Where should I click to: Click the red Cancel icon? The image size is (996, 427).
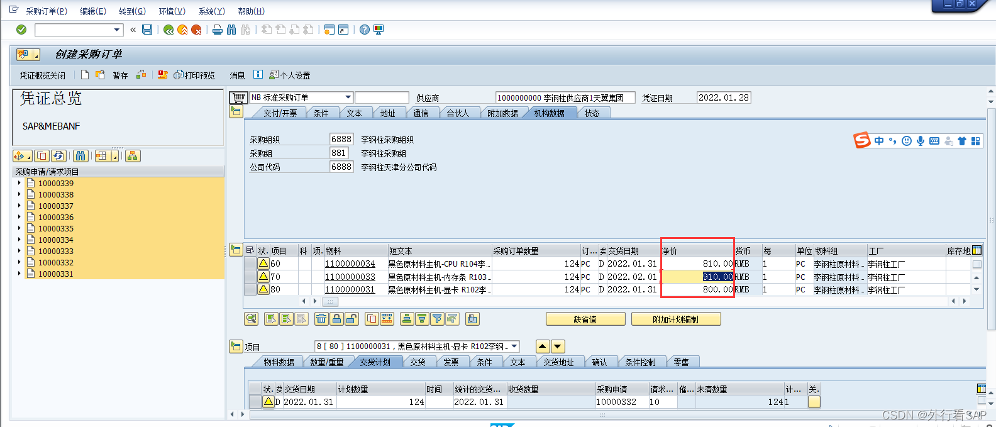[196, 30]
